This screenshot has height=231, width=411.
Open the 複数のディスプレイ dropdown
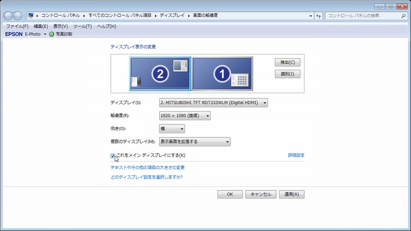click(x=194, y=142)
